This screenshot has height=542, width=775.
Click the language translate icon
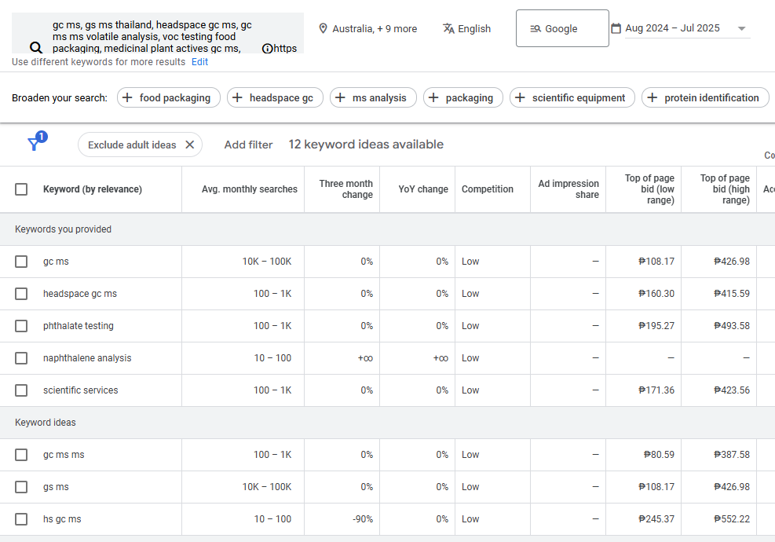(x=448, y=28)
